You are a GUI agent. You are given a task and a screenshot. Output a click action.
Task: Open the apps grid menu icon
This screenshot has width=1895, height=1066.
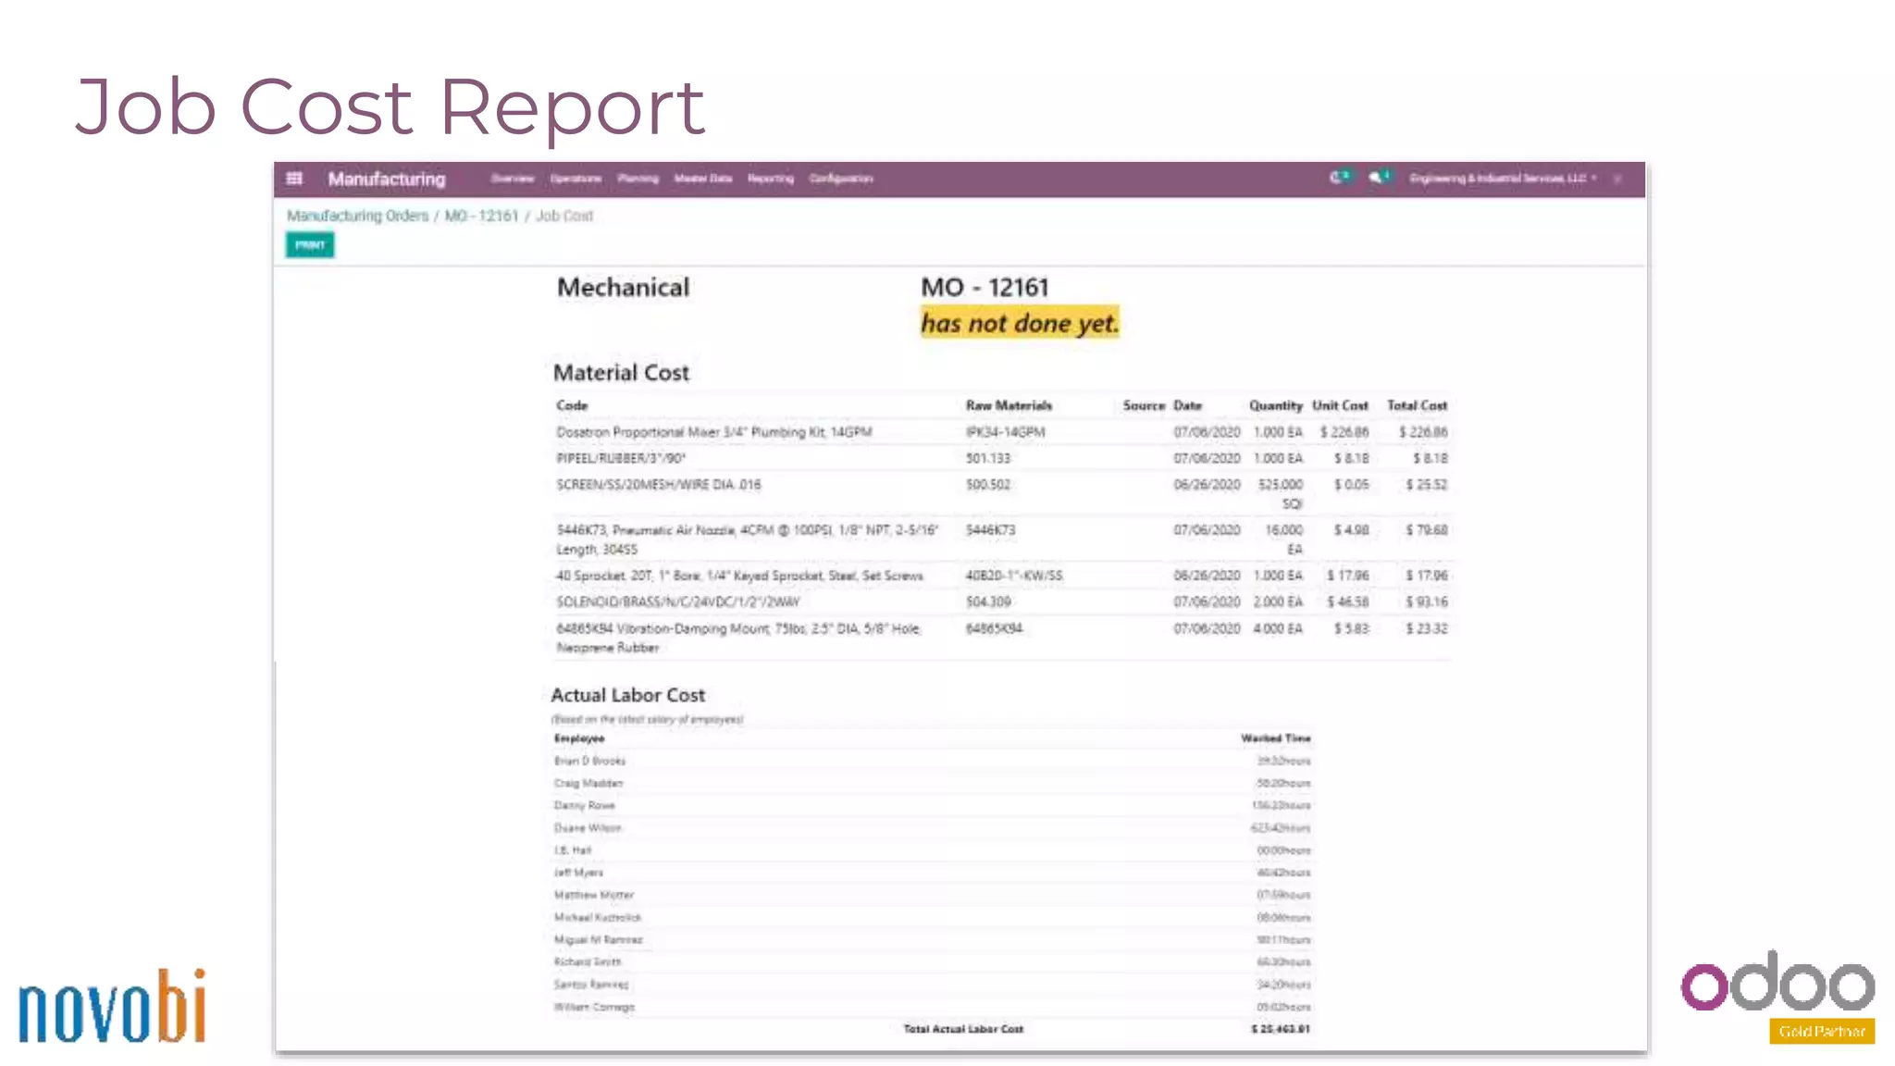pyautogui.click(x=294, y=179)
